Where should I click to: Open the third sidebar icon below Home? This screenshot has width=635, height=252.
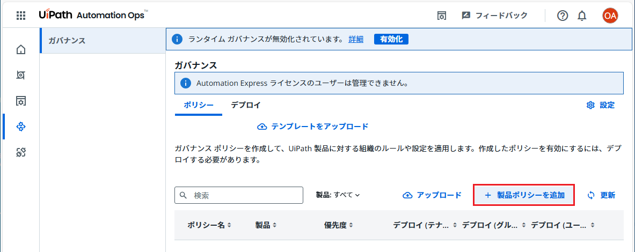click(20, 101)
